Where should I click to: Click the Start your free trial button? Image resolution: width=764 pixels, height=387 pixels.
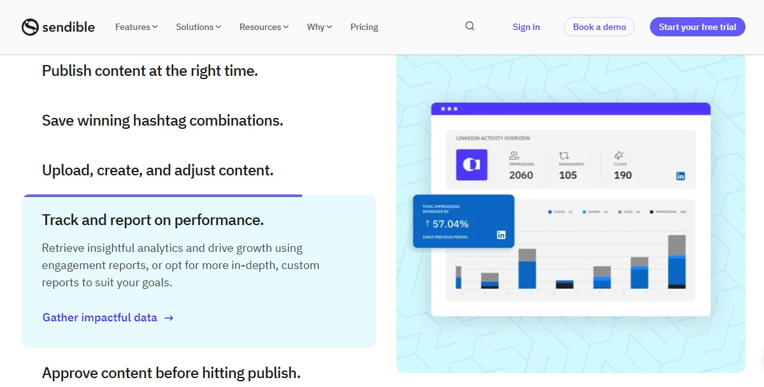697,27
